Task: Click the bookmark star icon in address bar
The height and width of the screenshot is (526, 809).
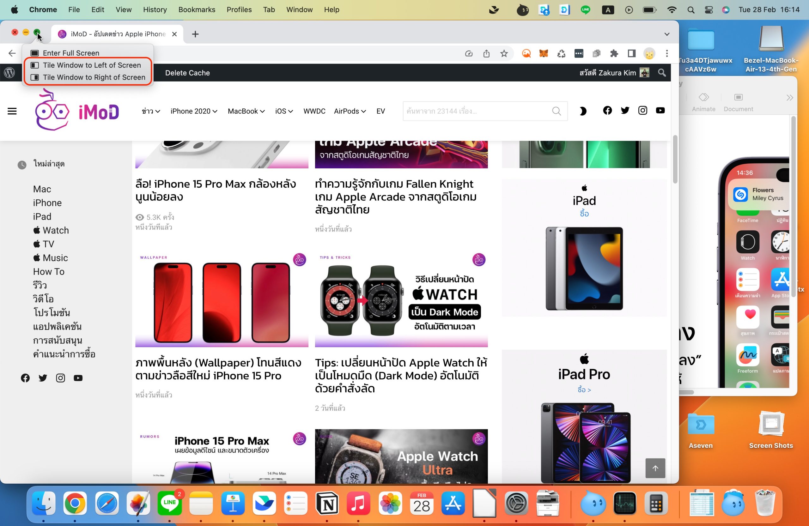Action: click(504, 53)
